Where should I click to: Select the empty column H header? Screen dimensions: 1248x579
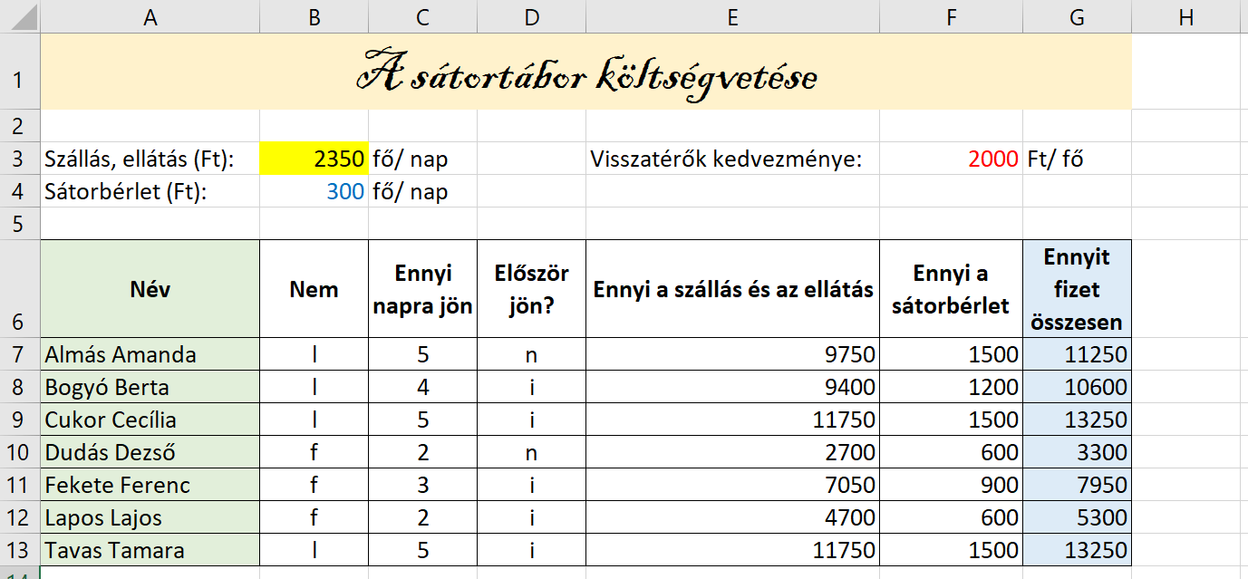coord(1188,16)
